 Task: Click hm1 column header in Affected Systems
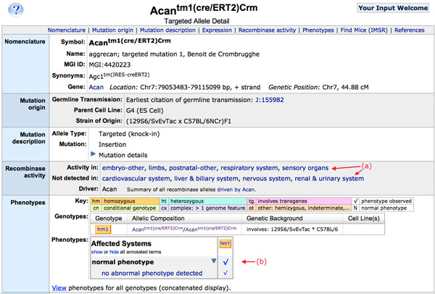pyautogui.click(x=225, y=243)
